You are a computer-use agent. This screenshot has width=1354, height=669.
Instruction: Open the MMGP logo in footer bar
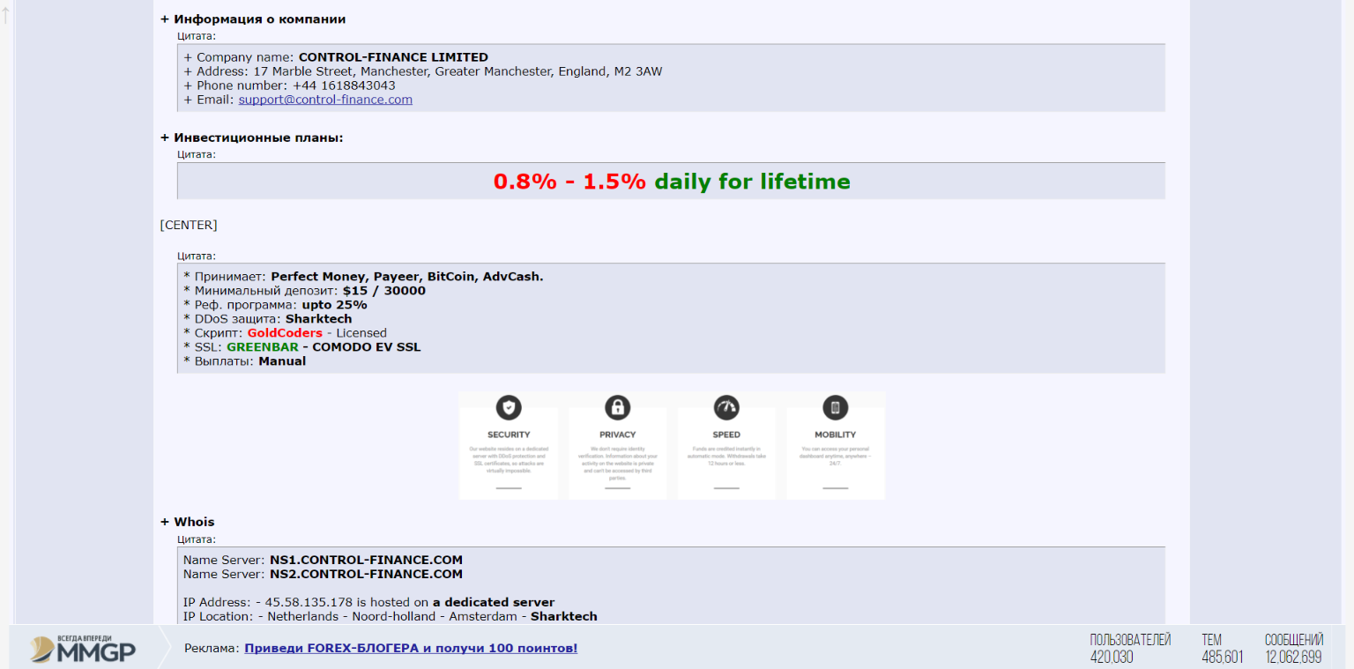click(x=83, y=649)
